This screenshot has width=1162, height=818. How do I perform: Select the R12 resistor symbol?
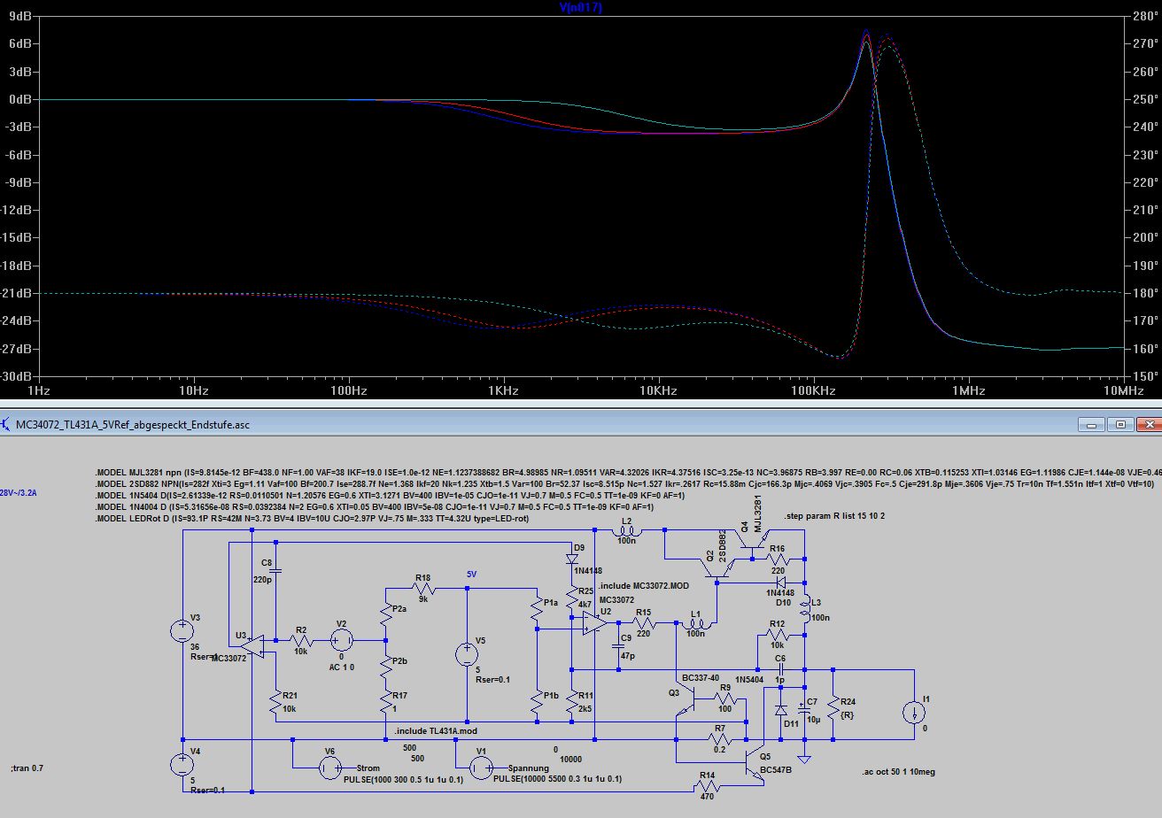(779, 636)
